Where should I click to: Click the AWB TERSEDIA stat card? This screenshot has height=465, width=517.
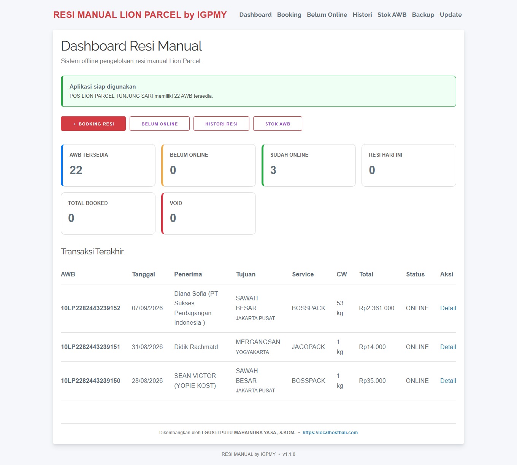[x=108, y=165]
